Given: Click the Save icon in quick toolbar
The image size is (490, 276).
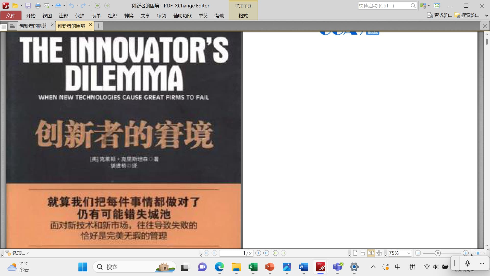Looking at the screenshot, I should (x=28, y=6).
